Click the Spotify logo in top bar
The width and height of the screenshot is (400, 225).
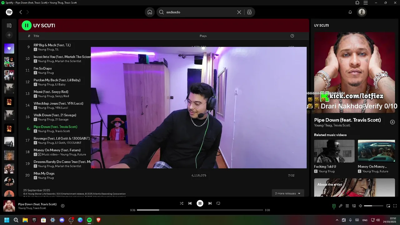tap(9, 12)
